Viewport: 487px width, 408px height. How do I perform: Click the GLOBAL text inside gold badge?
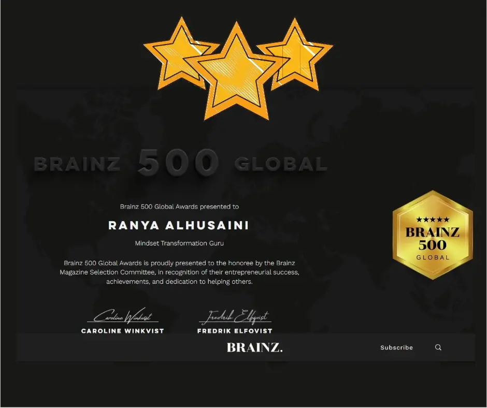[433, 257]
